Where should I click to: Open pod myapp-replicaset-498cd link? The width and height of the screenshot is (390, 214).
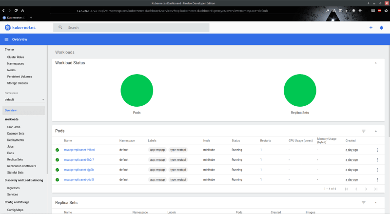[x=79, y=150]
